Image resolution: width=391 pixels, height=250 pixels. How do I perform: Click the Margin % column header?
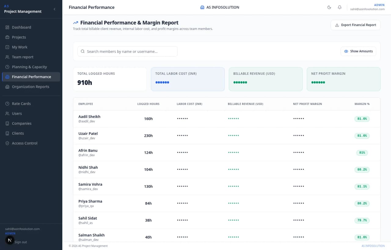point(362,104)
